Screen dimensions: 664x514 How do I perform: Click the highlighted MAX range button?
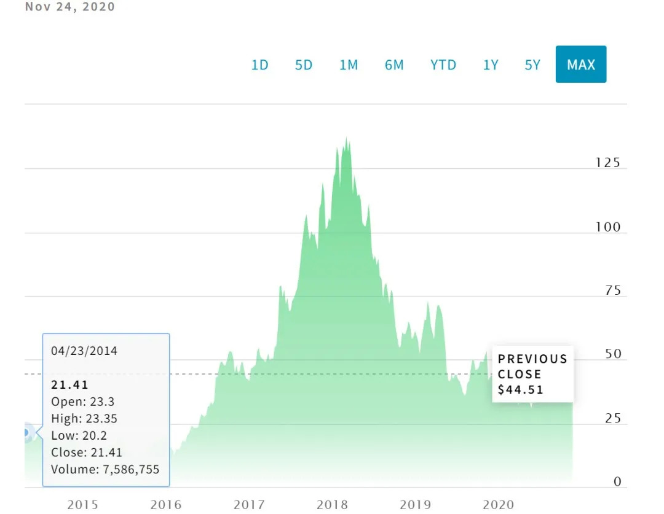tap(580, 64)
